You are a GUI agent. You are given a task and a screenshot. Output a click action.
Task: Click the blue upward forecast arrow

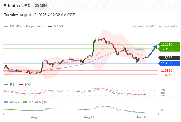152,51
